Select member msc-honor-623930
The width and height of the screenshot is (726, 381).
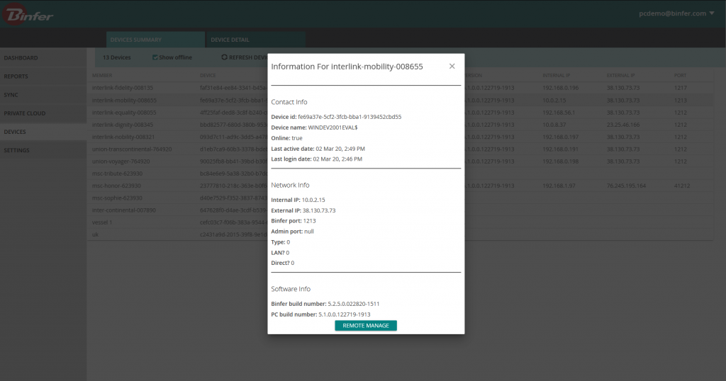(x=116, y=186)
